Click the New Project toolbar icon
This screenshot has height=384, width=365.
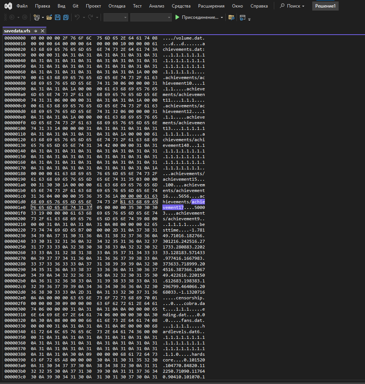(x=37, y=17)
